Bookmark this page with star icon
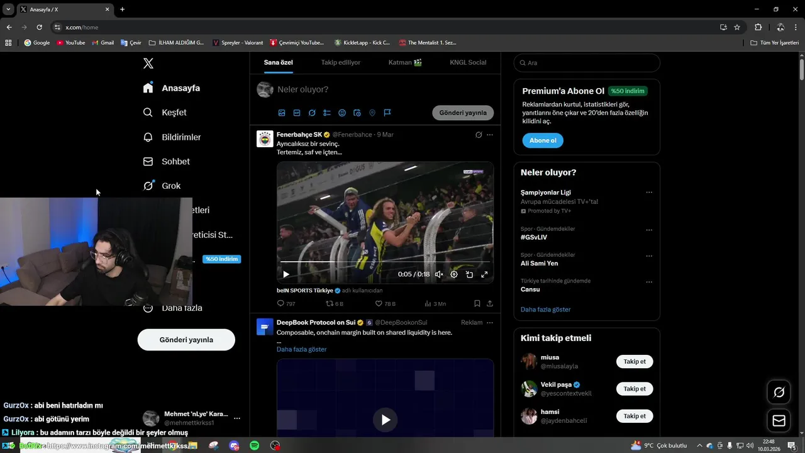Viewport: 805px width, 453px height. (737, 27)
